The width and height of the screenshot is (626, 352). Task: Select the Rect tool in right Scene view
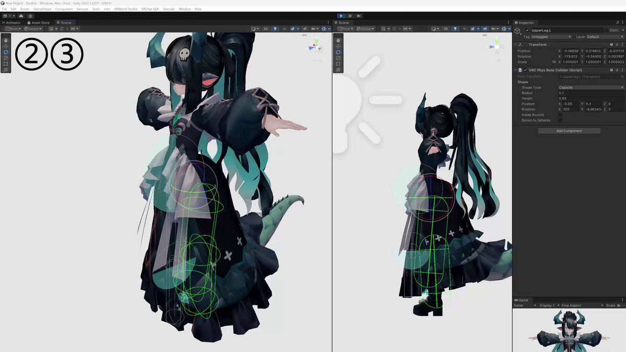click(x=339, y=64)
